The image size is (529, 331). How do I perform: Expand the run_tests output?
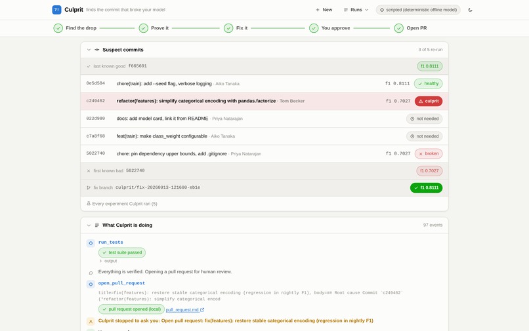(108, 261)
